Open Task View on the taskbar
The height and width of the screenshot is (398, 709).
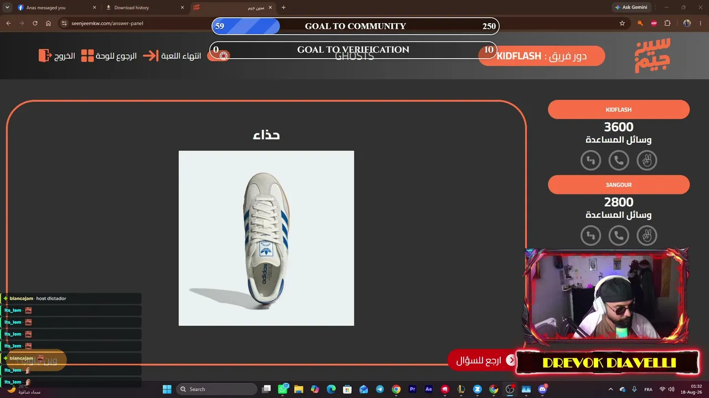(x=266, y=389)
